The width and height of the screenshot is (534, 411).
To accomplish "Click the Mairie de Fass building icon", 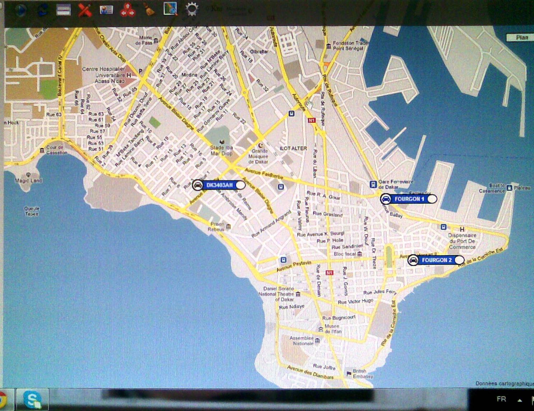I will pyautogui.click(x=156, y=41).
